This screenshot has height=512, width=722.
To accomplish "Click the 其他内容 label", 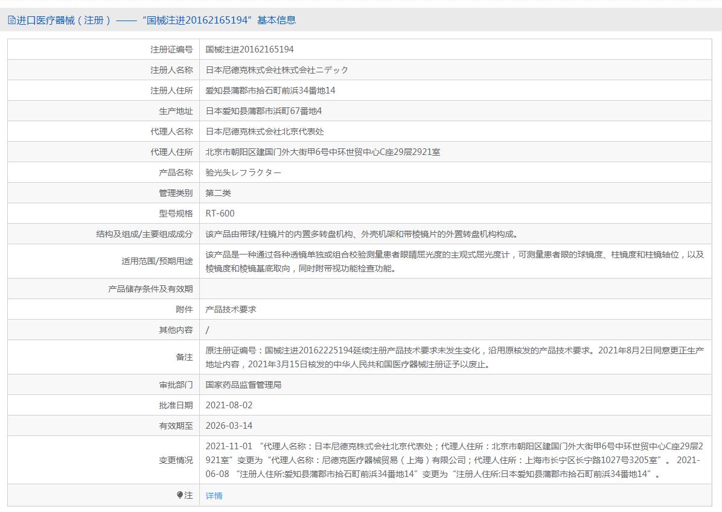I will 176,330.
